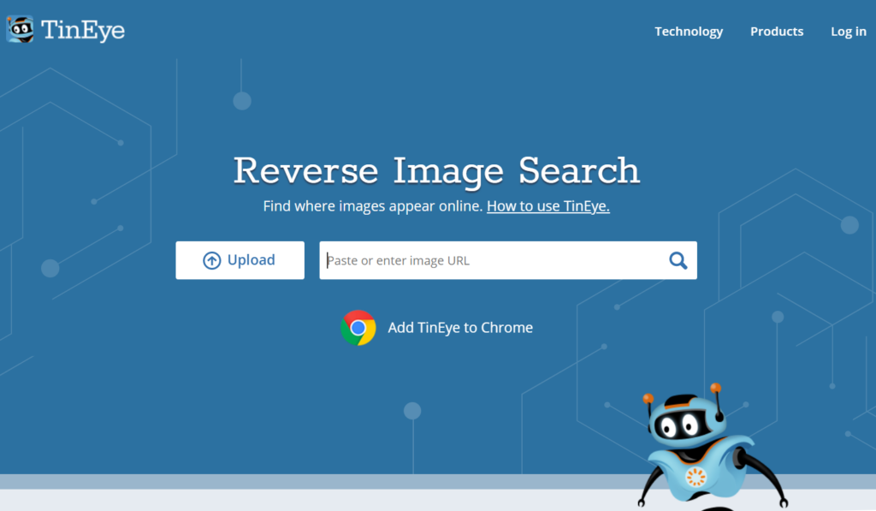The width and height of the screenshot is (876, 511).
Task: Click the TinEye robot logo icon
Action: pos(21,29)
